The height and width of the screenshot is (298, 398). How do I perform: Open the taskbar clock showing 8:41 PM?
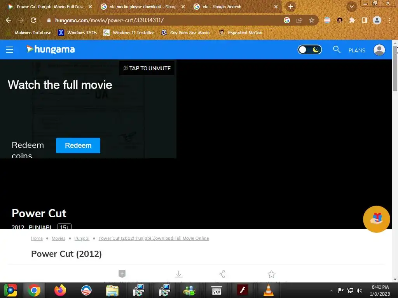(380, 290)
